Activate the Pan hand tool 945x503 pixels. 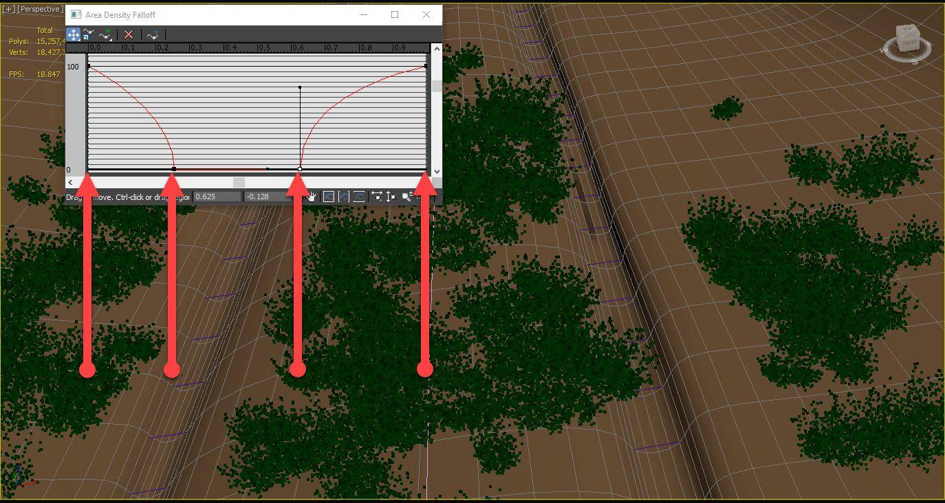pos(313,196)
